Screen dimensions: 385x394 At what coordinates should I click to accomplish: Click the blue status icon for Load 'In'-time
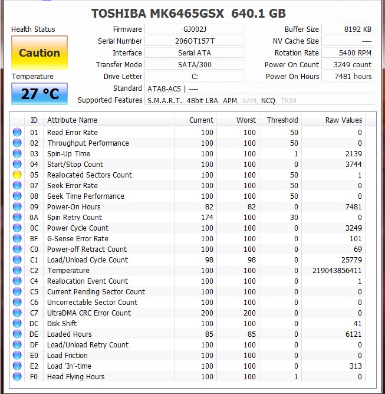[17, 366]
